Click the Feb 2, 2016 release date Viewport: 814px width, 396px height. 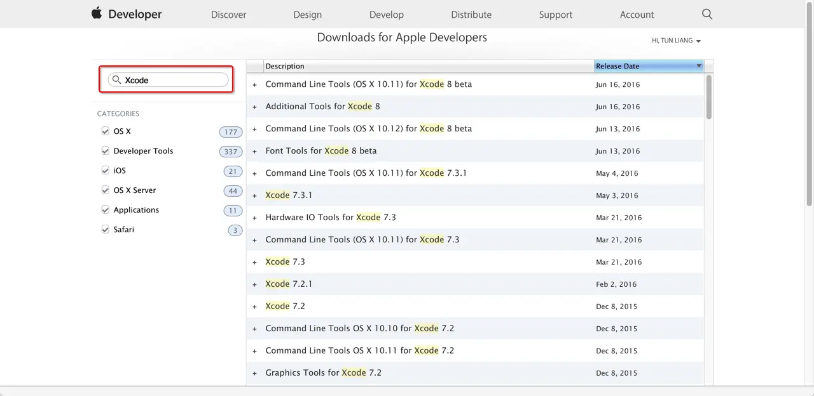[x=616, y=284]
